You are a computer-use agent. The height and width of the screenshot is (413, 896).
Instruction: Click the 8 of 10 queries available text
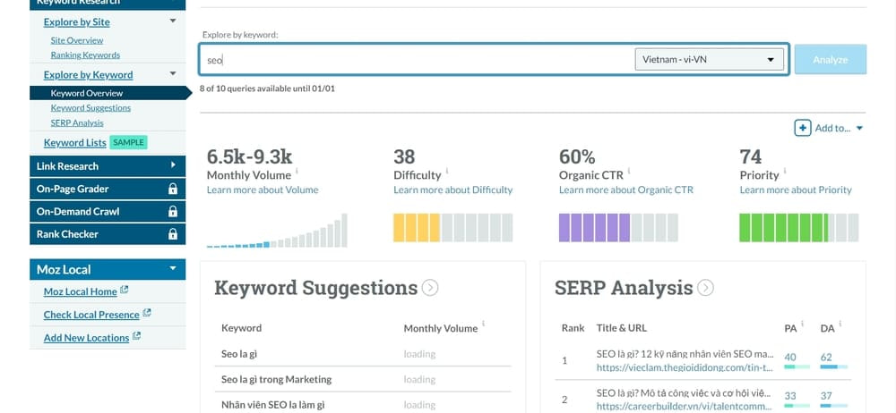coord(267,89)
